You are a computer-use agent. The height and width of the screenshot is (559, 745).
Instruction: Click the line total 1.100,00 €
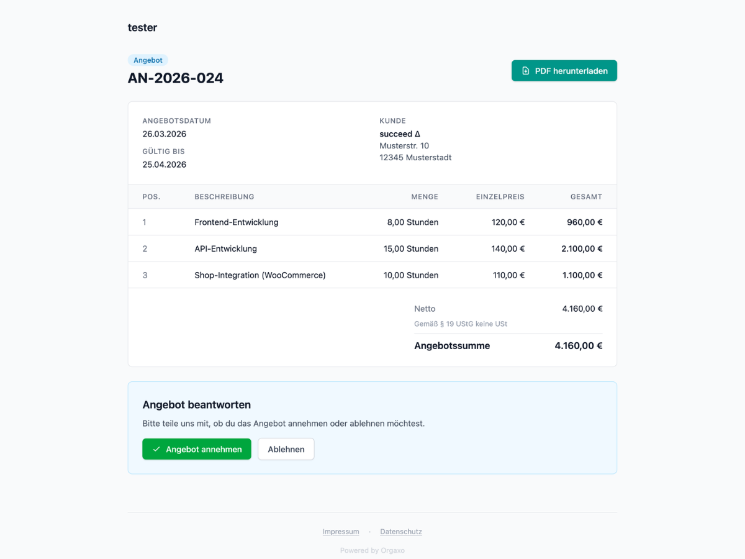pos(582,275)
